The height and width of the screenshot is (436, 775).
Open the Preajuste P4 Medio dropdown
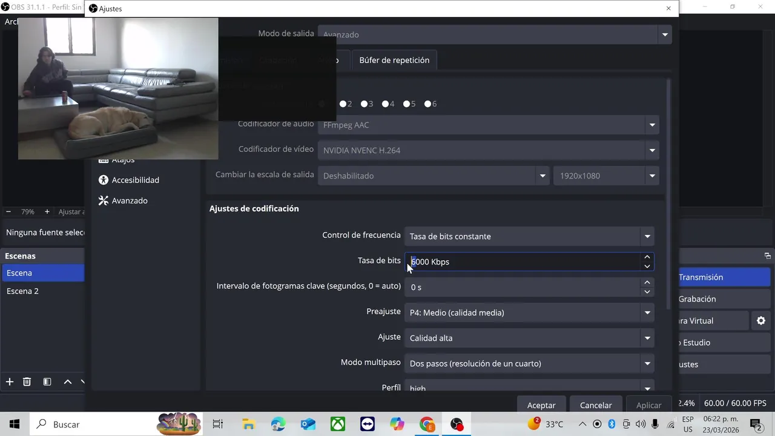[529, 312]
